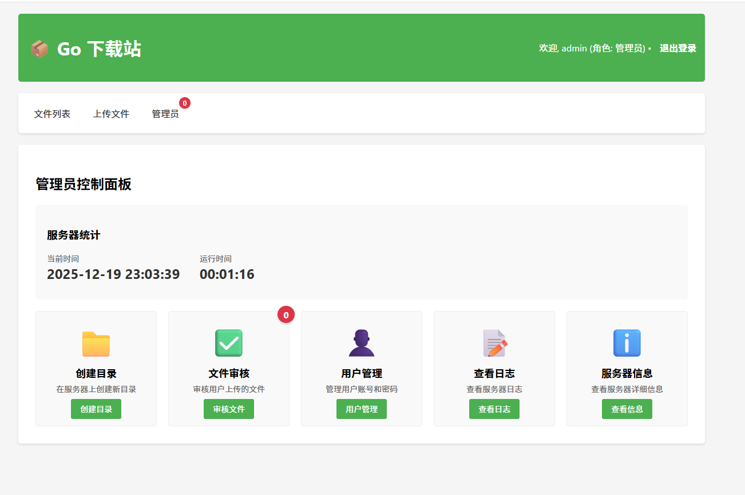Click the red count badge on 文件审核 card

coord(286,314)
